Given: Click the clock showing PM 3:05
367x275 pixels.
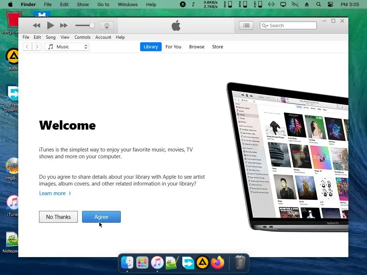Looking at the screenshot, I should [x=350, y=4].
